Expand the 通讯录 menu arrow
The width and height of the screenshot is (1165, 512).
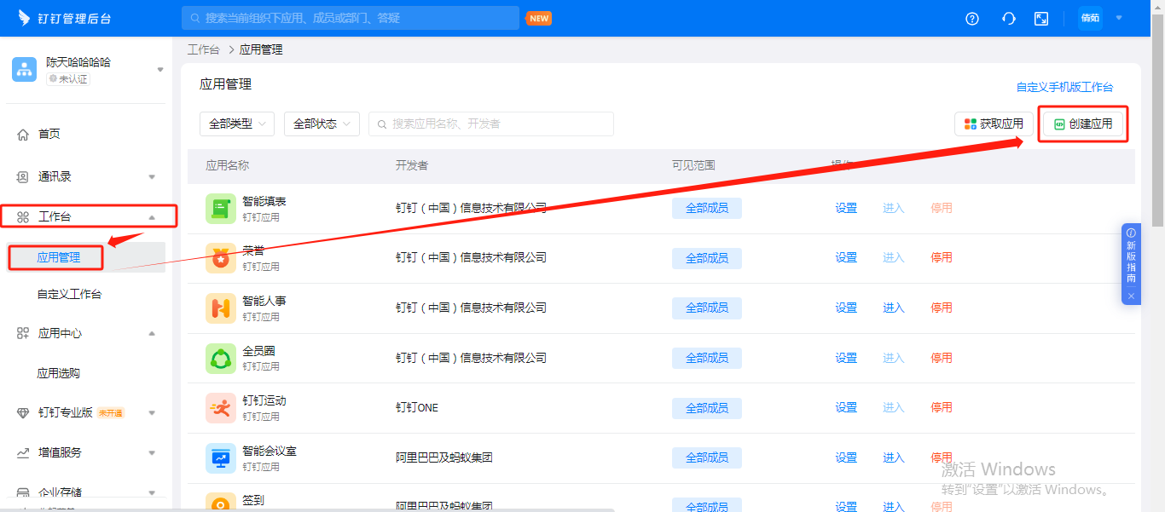click(152, 177)
